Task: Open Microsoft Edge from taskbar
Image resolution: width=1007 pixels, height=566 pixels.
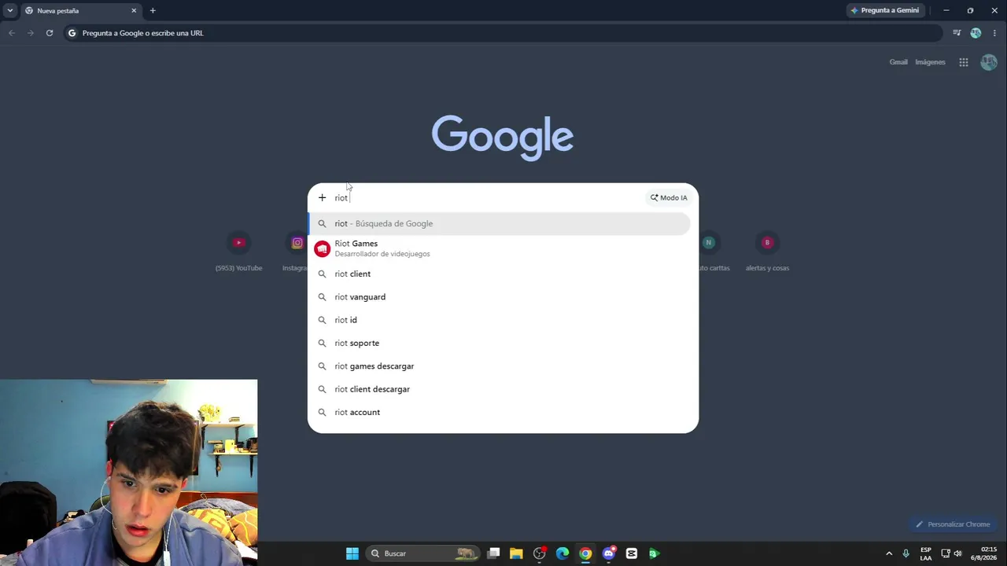Action: 563,553
